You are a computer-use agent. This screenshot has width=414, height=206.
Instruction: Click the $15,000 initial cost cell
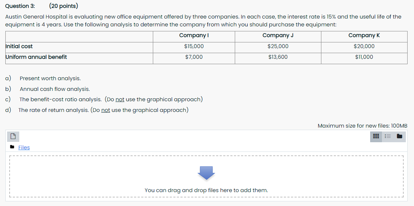193,46
